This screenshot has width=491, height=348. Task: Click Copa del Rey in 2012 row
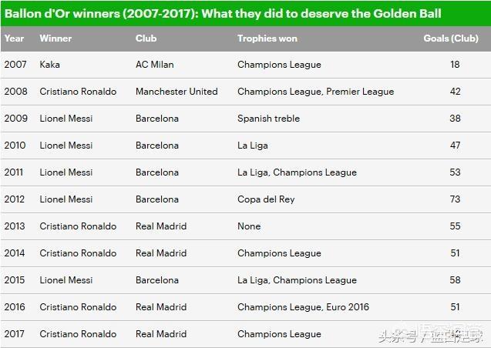coord(266,199)
